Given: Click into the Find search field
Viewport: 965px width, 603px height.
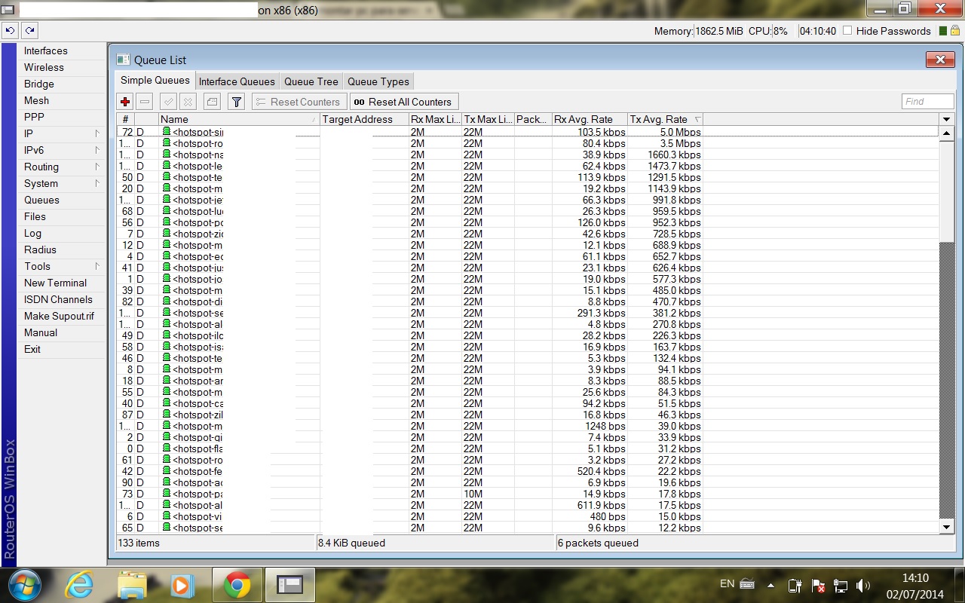Looking at the screenshot, I should click(x=928, y=102).
